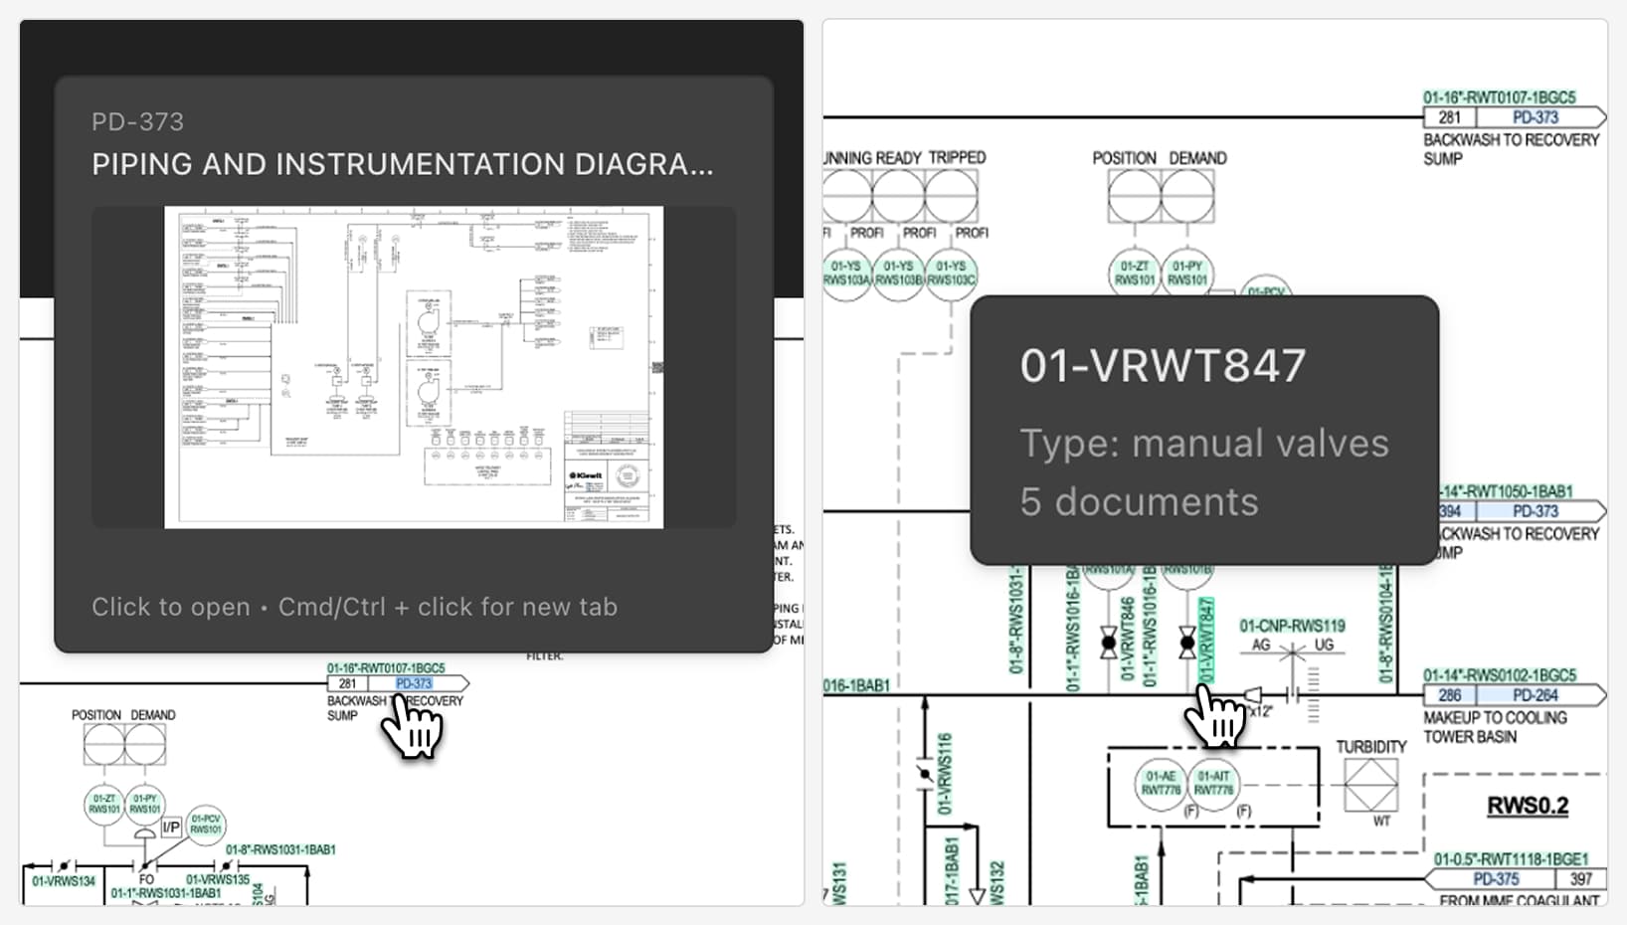Click the 01-CNP-RWS119 AG/UG transition symbol
The image size is (1627, 925).
click(x=1292, y=652)
